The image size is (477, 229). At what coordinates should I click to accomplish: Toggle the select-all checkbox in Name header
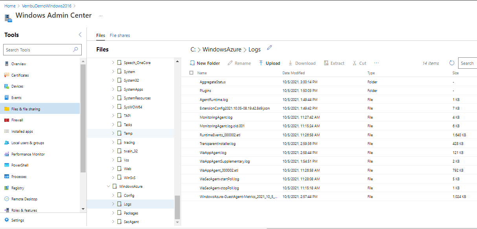tap(191, 73)
